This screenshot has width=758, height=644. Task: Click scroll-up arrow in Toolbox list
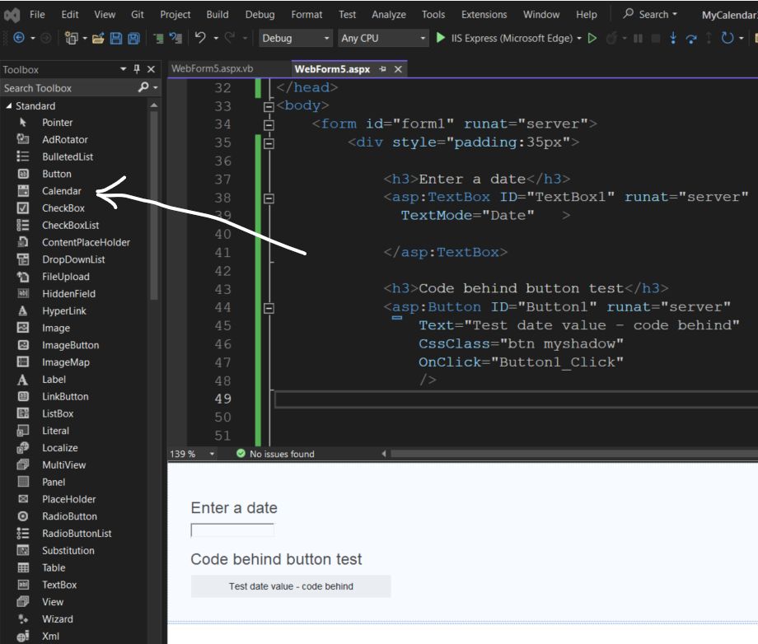click(154, 105)
